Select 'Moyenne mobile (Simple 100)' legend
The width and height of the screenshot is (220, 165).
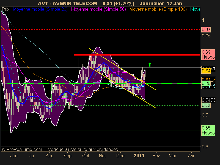(x=158, y=9)
